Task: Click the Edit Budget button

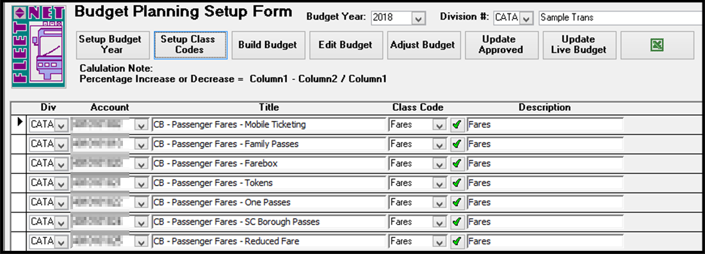Action: [346, 45]
